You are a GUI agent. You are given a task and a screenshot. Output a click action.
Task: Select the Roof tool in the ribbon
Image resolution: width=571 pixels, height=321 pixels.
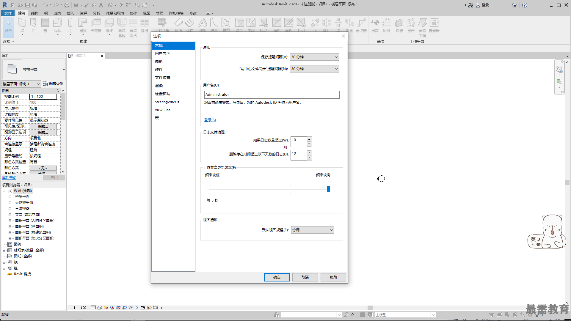83,25
